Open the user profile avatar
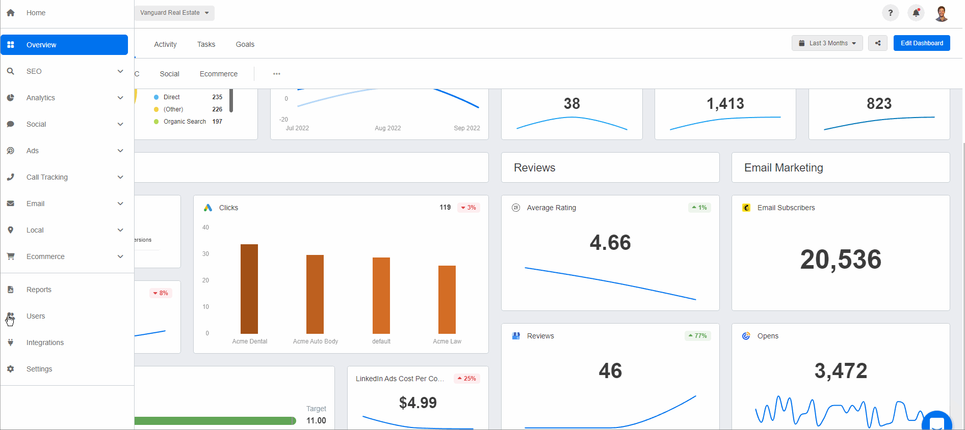This screenshot has width=965, height=430. tap(941, 13)
